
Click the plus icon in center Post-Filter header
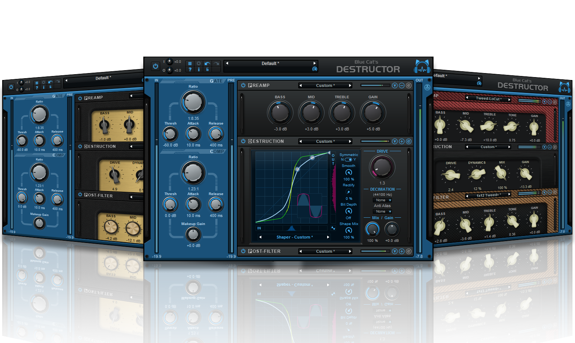[x=402, y=251]
